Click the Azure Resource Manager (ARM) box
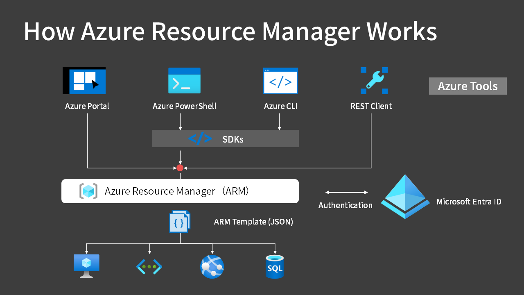 click(x=180, y=191)
